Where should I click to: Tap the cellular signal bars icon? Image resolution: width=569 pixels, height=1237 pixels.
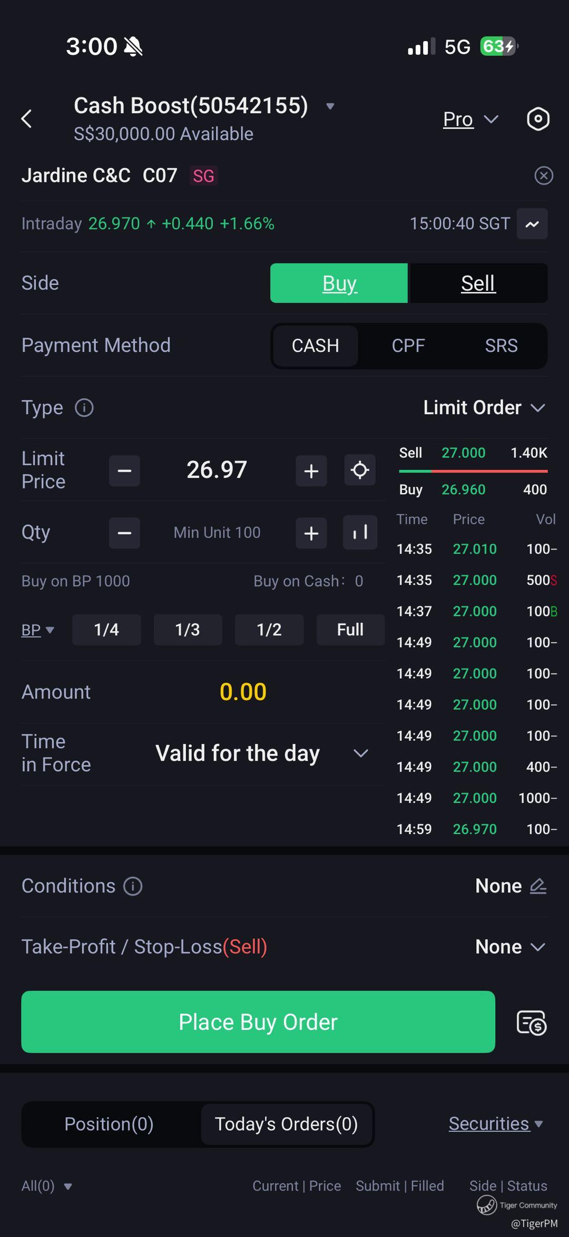coord(421,46)
